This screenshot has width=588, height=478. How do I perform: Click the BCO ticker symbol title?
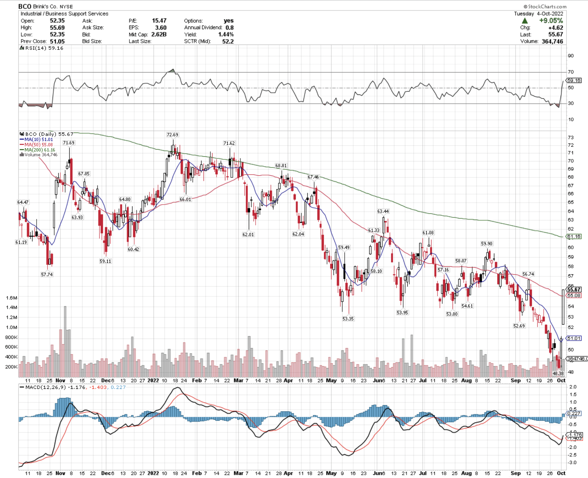click(x=24, y=6)
